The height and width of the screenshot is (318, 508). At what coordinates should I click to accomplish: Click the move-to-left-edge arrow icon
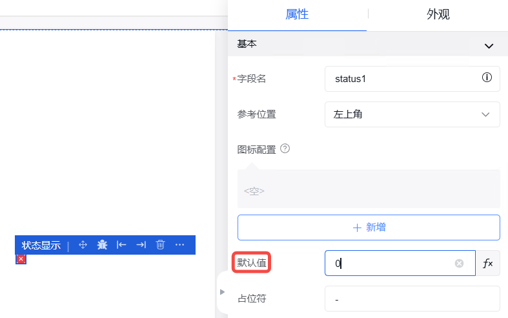point(121,245)
